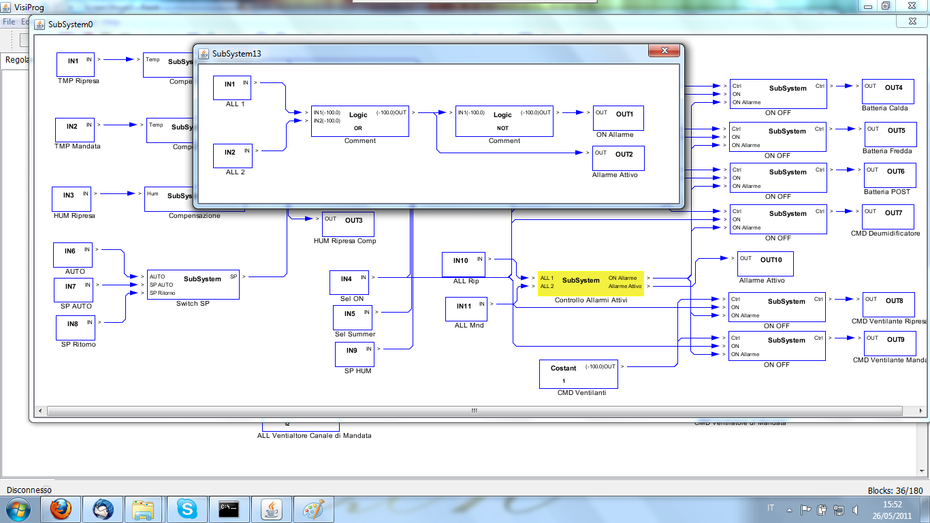The height and width of the screenshot is (523, 930).
Task: Select the IN9 SP HUM block
Action: 355,354
